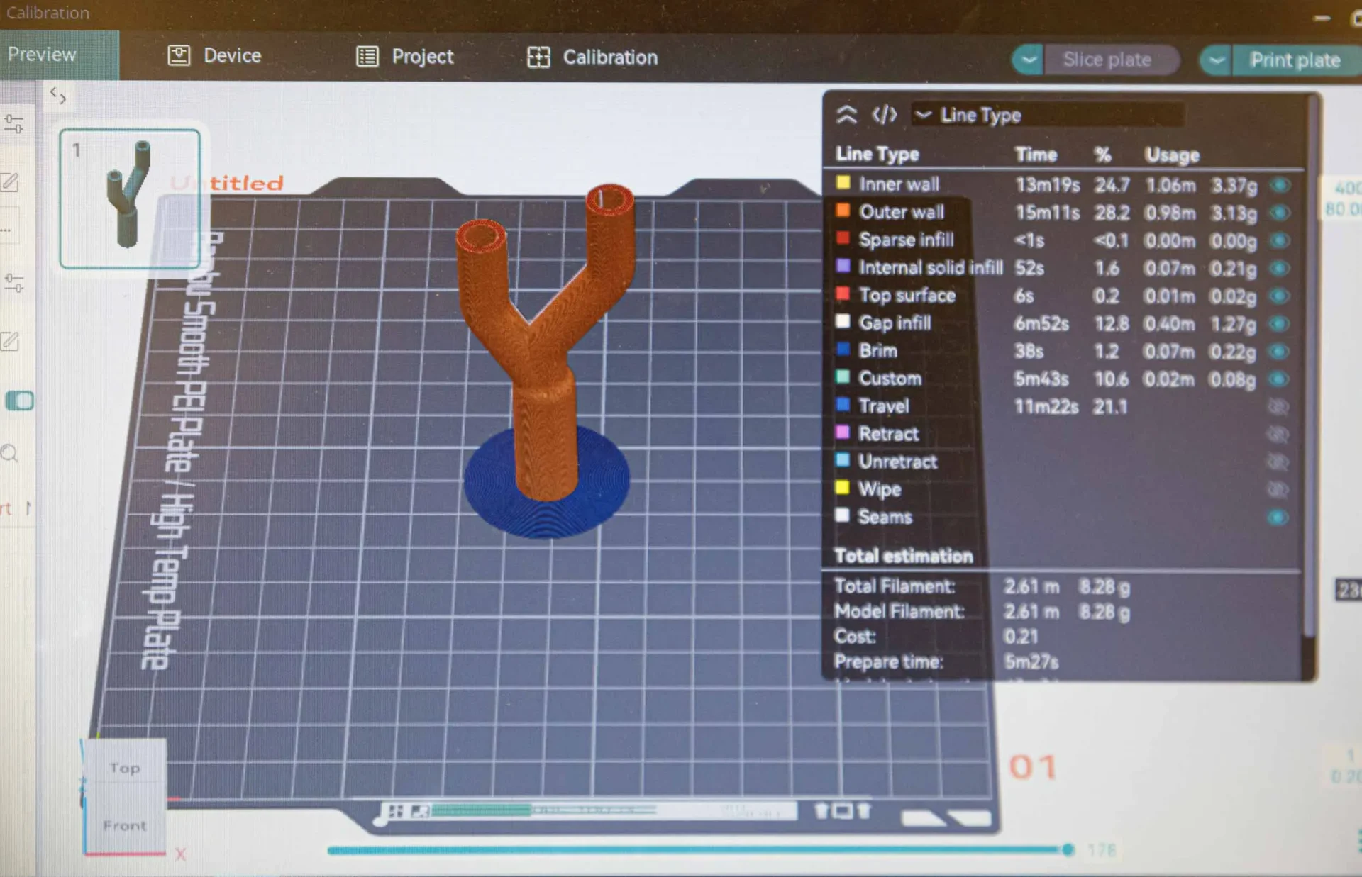1362x877 pixels.
Task: Click the Device monitor icon
Action: click(179, 55)
